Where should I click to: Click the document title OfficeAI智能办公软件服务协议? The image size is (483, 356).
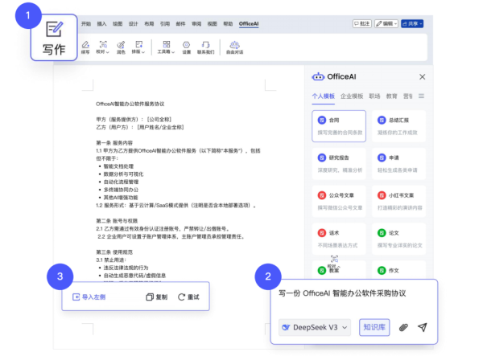tap(130, 104)
